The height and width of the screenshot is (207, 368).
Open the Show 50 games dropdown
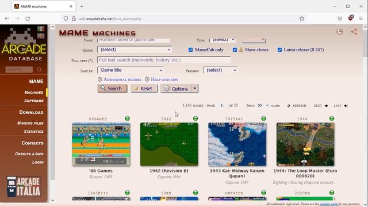263,106
